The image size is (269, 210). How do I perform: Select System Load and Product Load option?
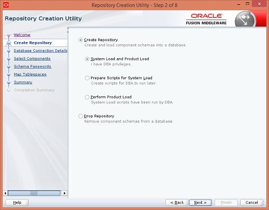pyautogui.click(x=87, y=59)
